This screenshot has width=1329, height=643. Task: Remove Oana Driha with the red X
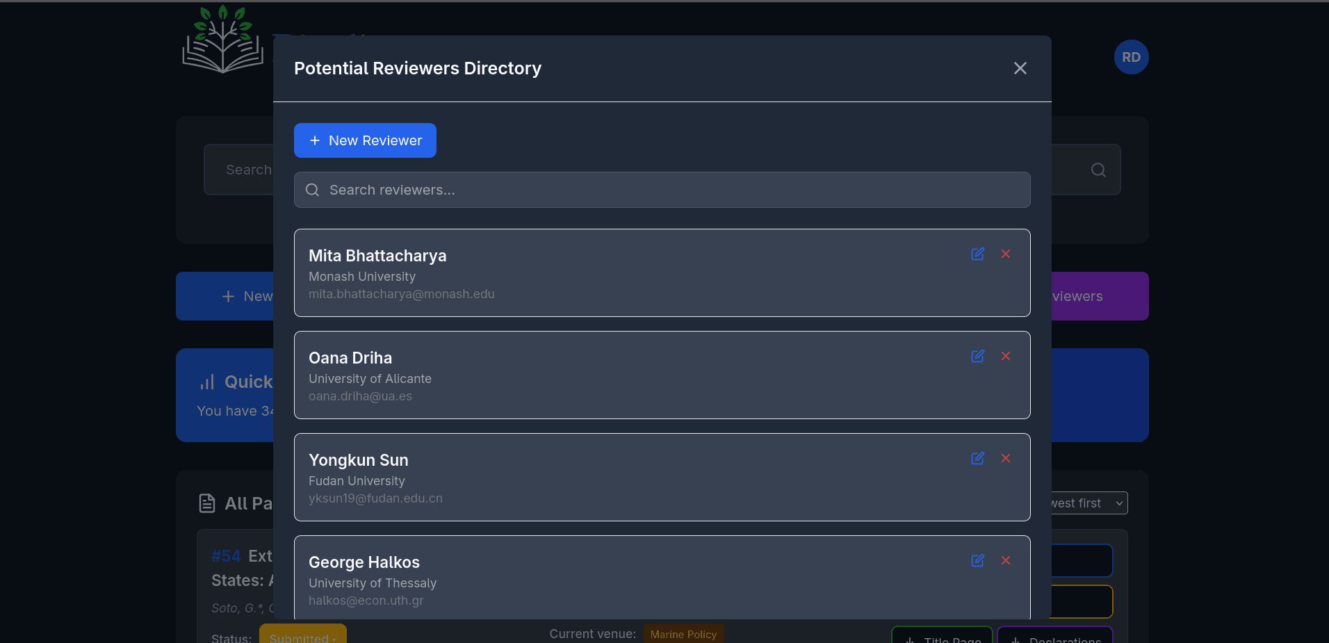pos(1006,356)
